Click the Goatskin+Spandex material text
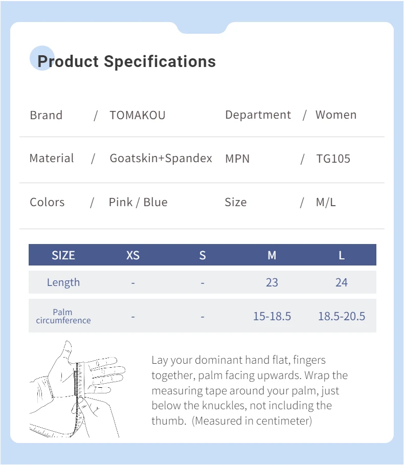The image size is (404, 465). pos(161,159)
